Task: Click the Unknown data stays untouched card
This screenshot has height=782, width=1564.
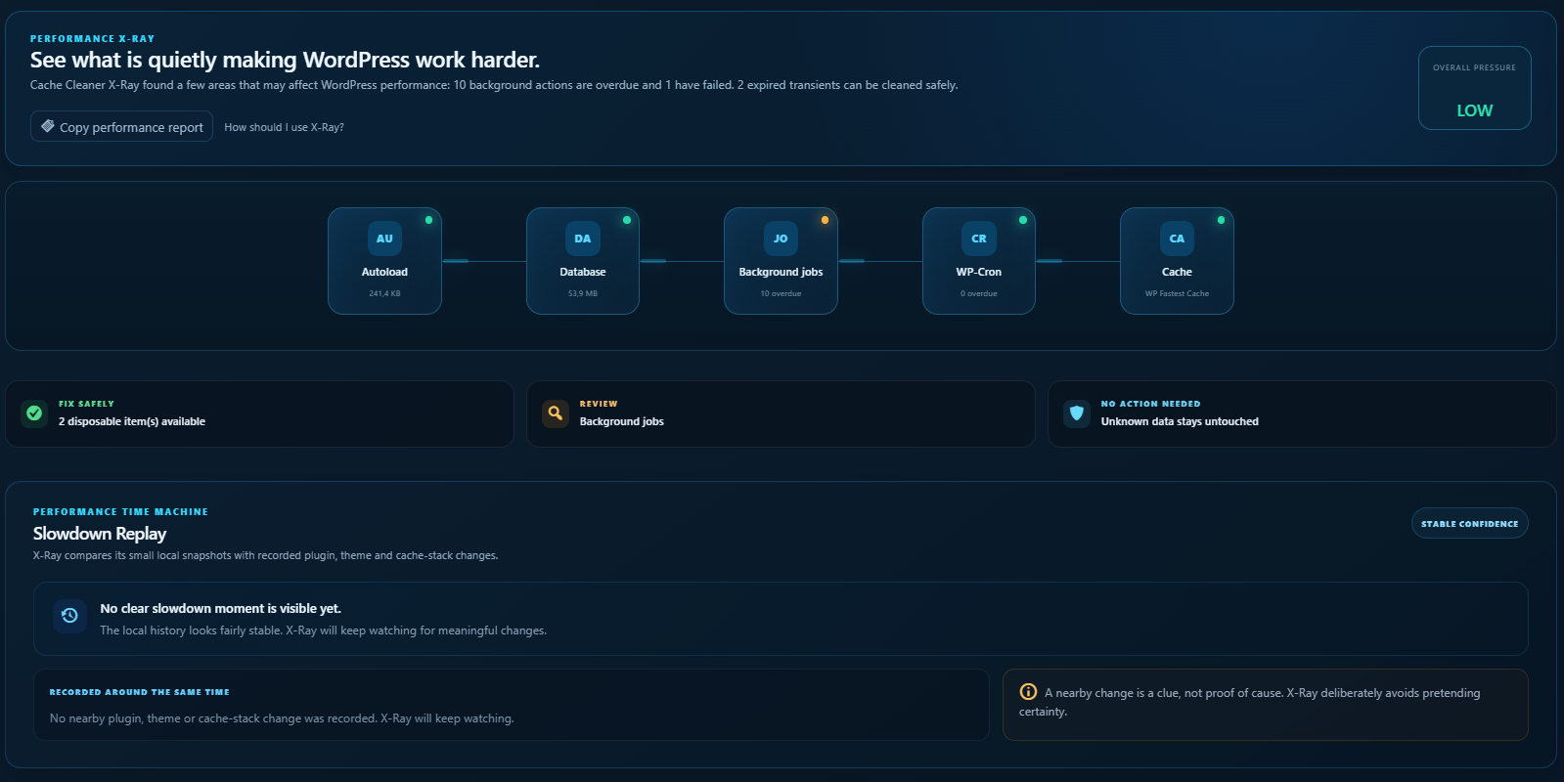Action: pos(1302,413)
